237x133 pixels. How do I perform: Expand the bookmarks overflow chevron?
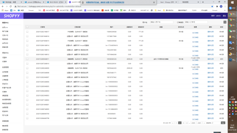(x=225, y=10)
